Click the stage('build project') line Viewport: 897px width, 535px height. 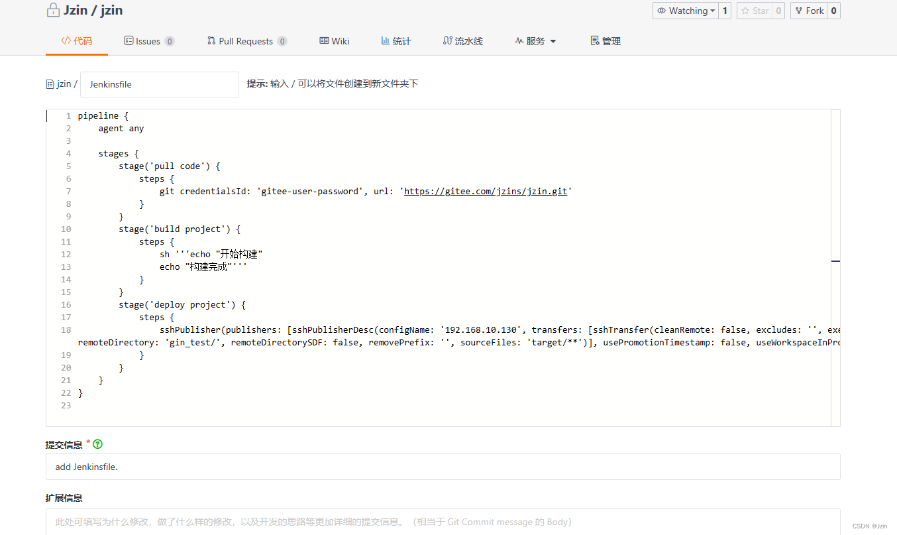click(180, 229)
